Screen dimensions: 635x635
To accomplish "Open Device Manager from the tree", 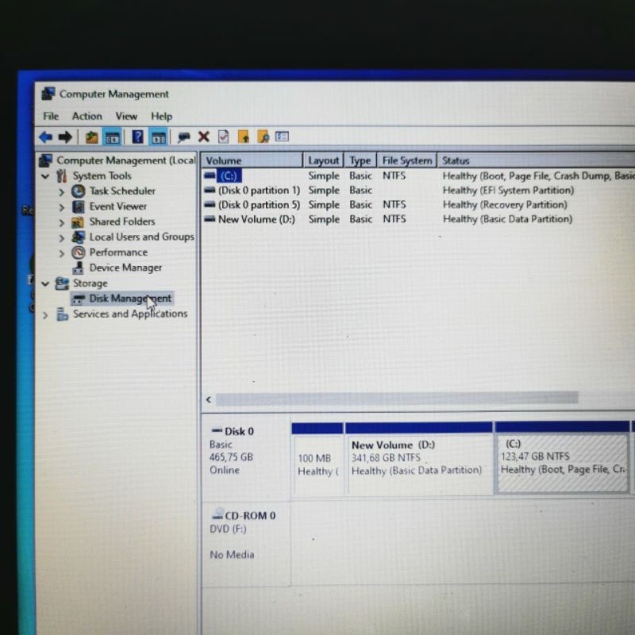I will pyautogui.click(x=125, y=268).
